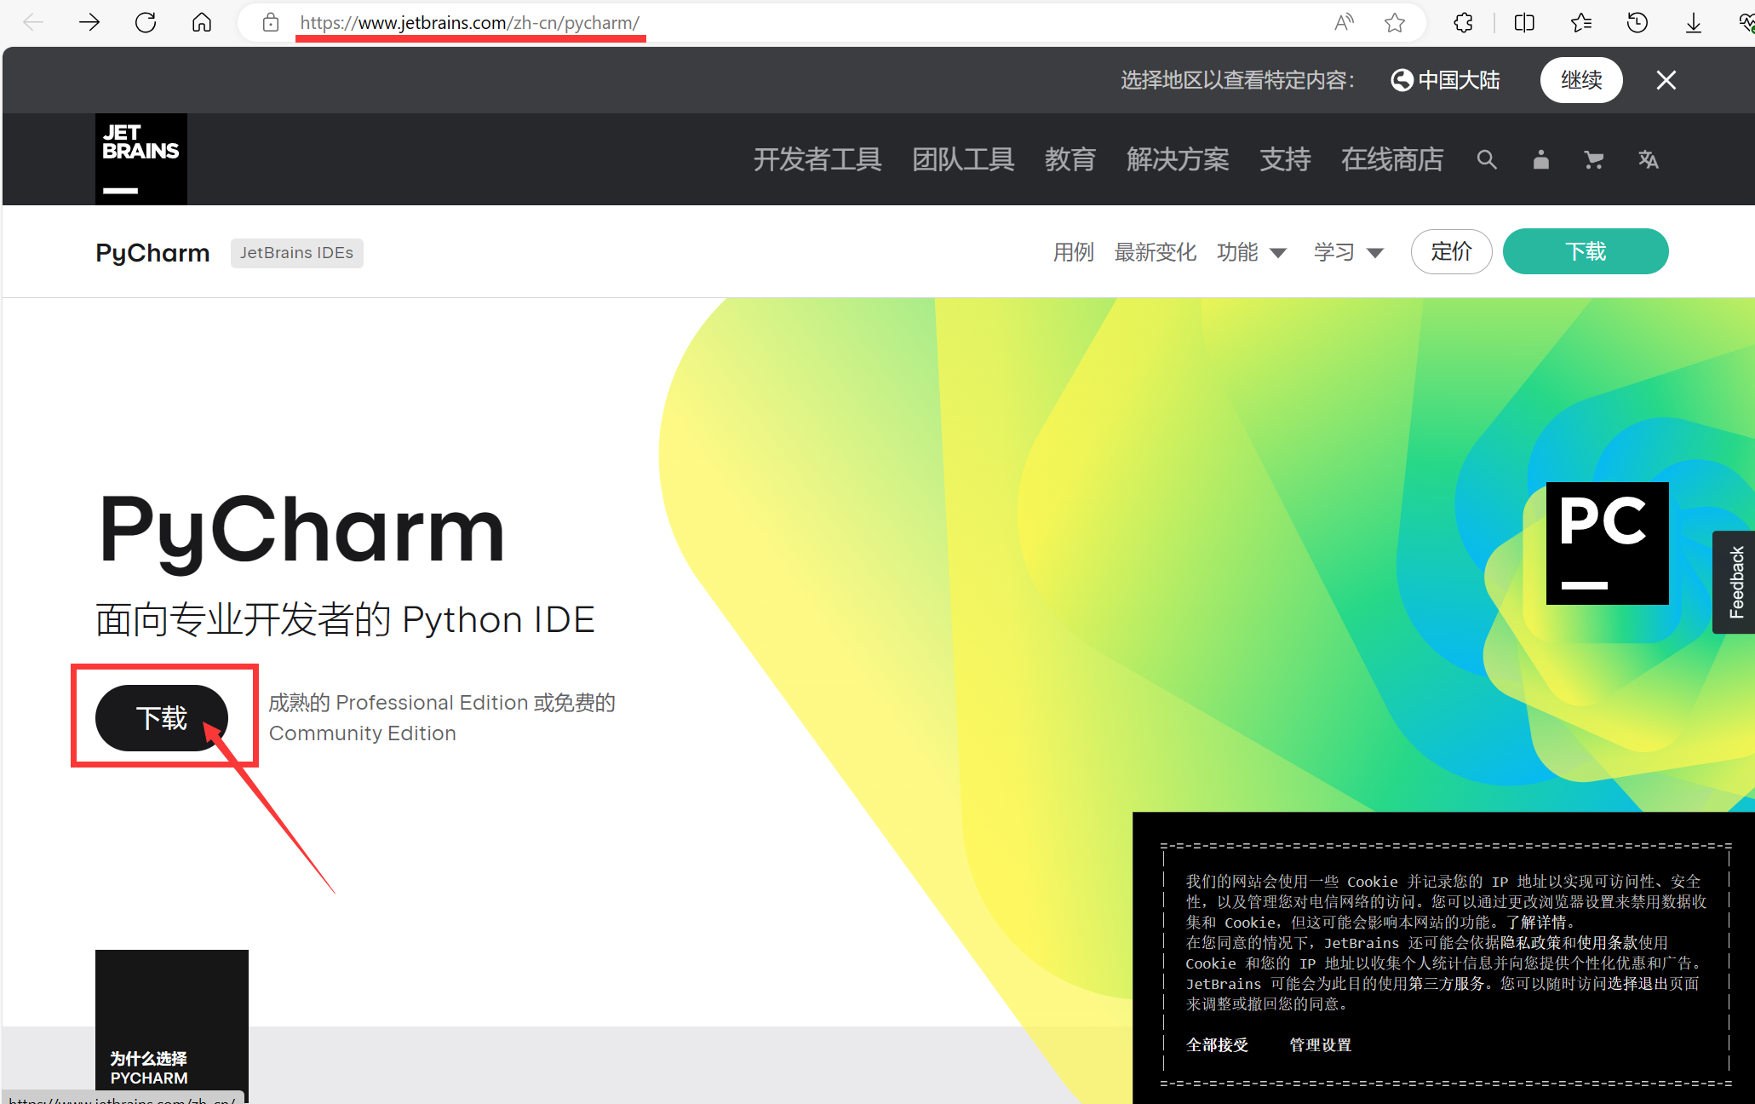Click the green 下载 button
This screenshot has width=1755, height=1104.
[1585, 251]
